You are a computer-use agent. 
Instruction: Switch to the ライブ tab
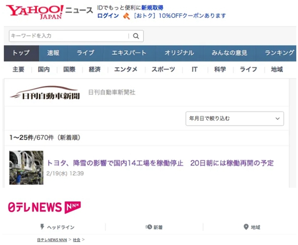pyautogui.click(x=85, y=53)
